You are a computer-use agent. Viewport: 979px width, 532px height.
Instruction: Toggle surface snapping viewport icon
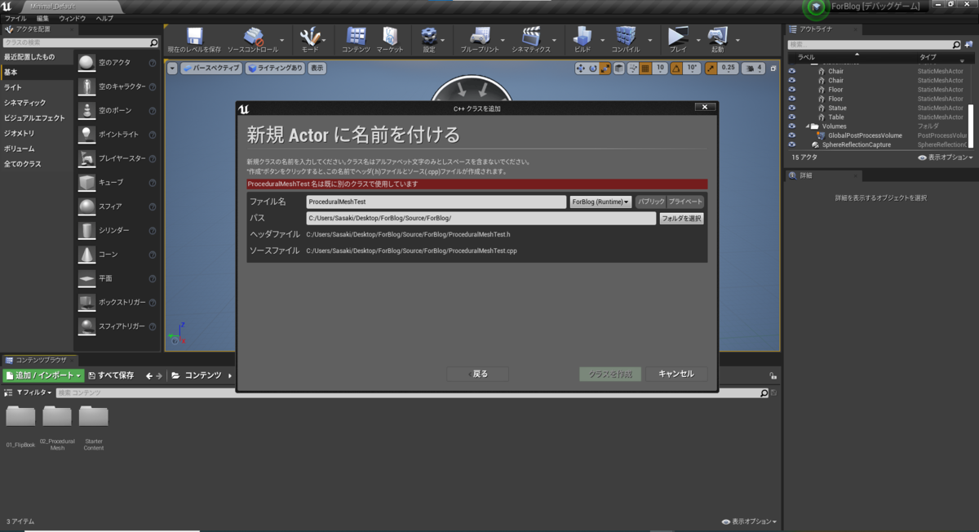click(632, 69)
